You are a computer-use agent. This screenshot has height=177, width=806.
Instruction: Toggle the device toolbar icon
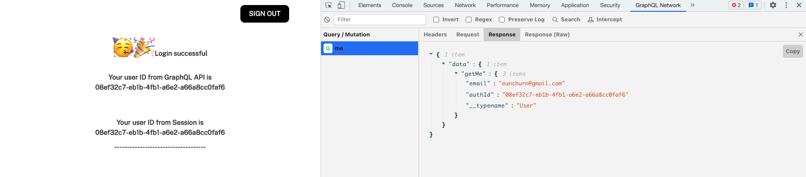pyautogui.click(x=341, y=5)
